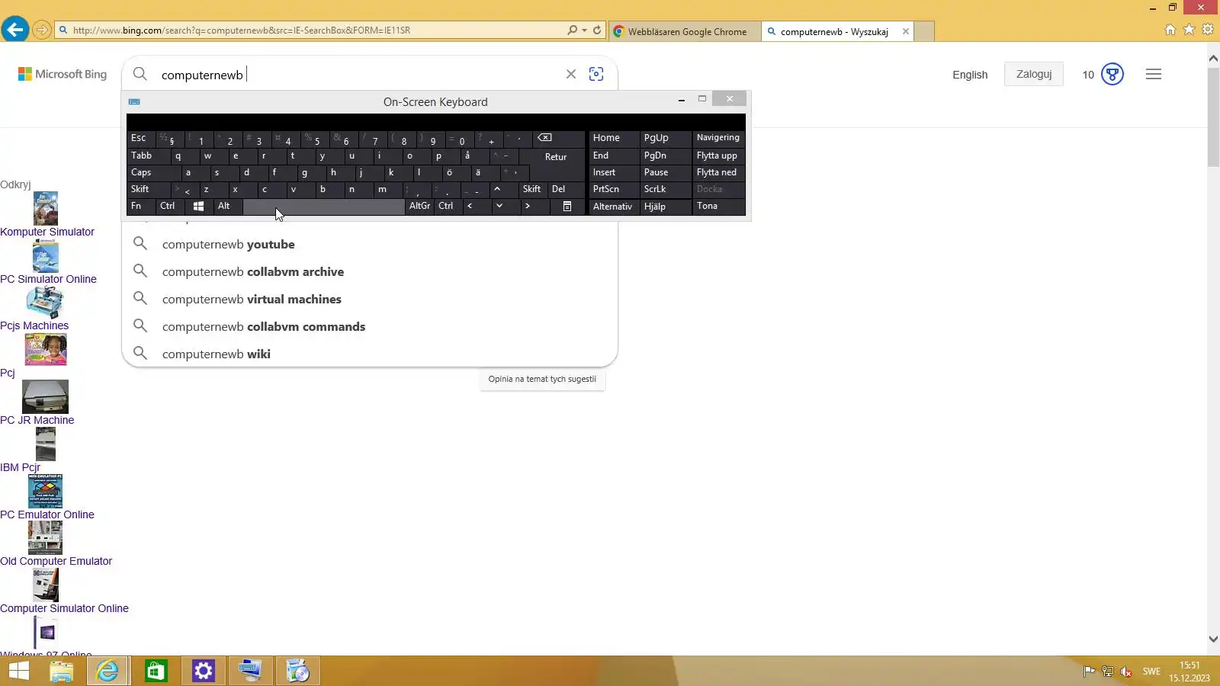Open the PC Simulator Online link
1220x686 pixels.
(48, 279)
